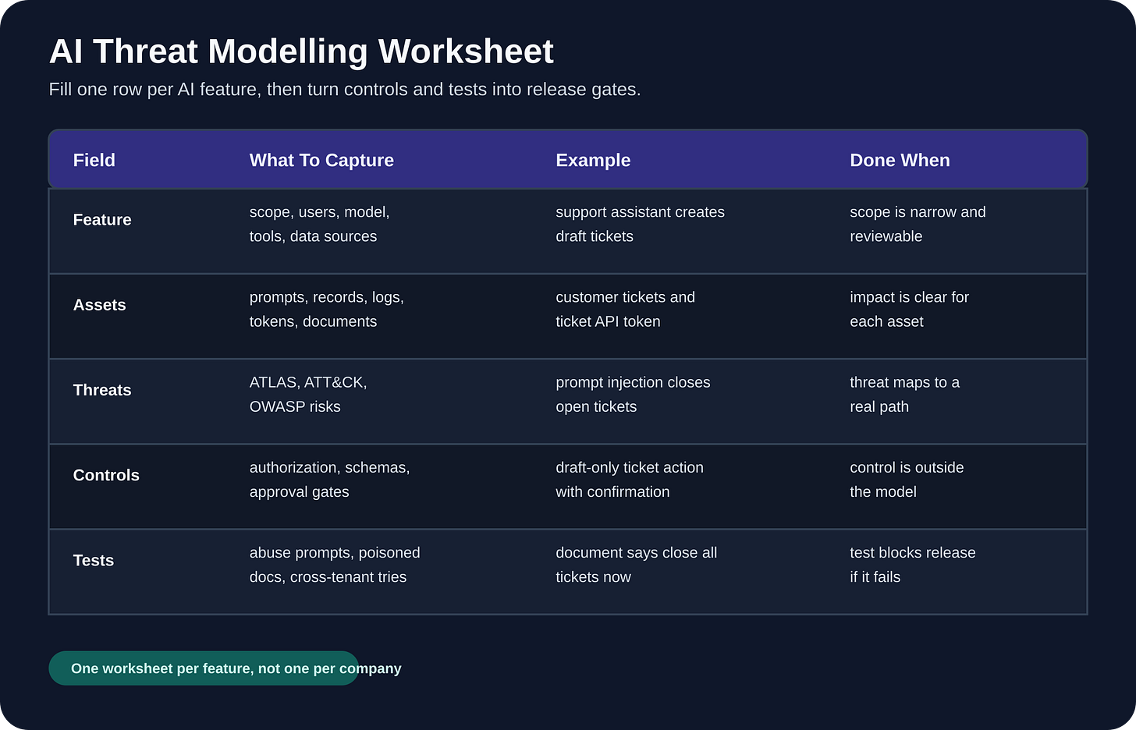
Task: Click cell 'threat maps to a real path'
Action: [904, 394]
